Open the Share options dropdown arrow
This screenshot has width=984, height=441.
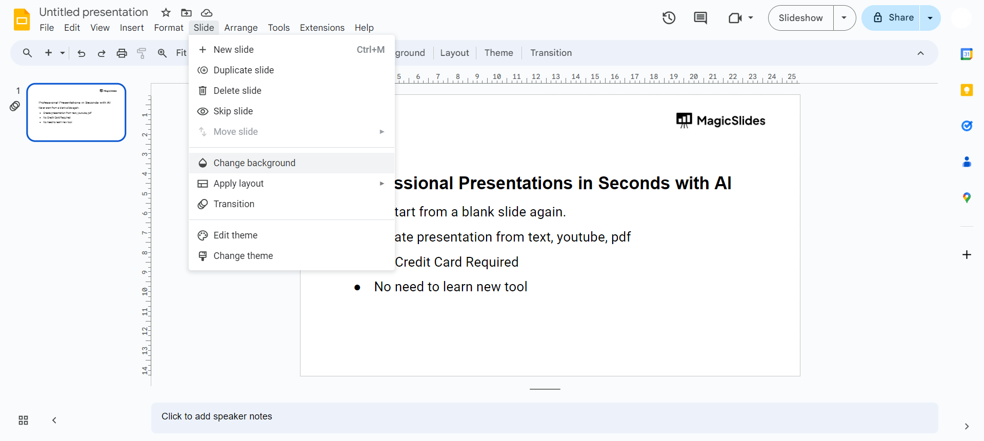(930, 18)
